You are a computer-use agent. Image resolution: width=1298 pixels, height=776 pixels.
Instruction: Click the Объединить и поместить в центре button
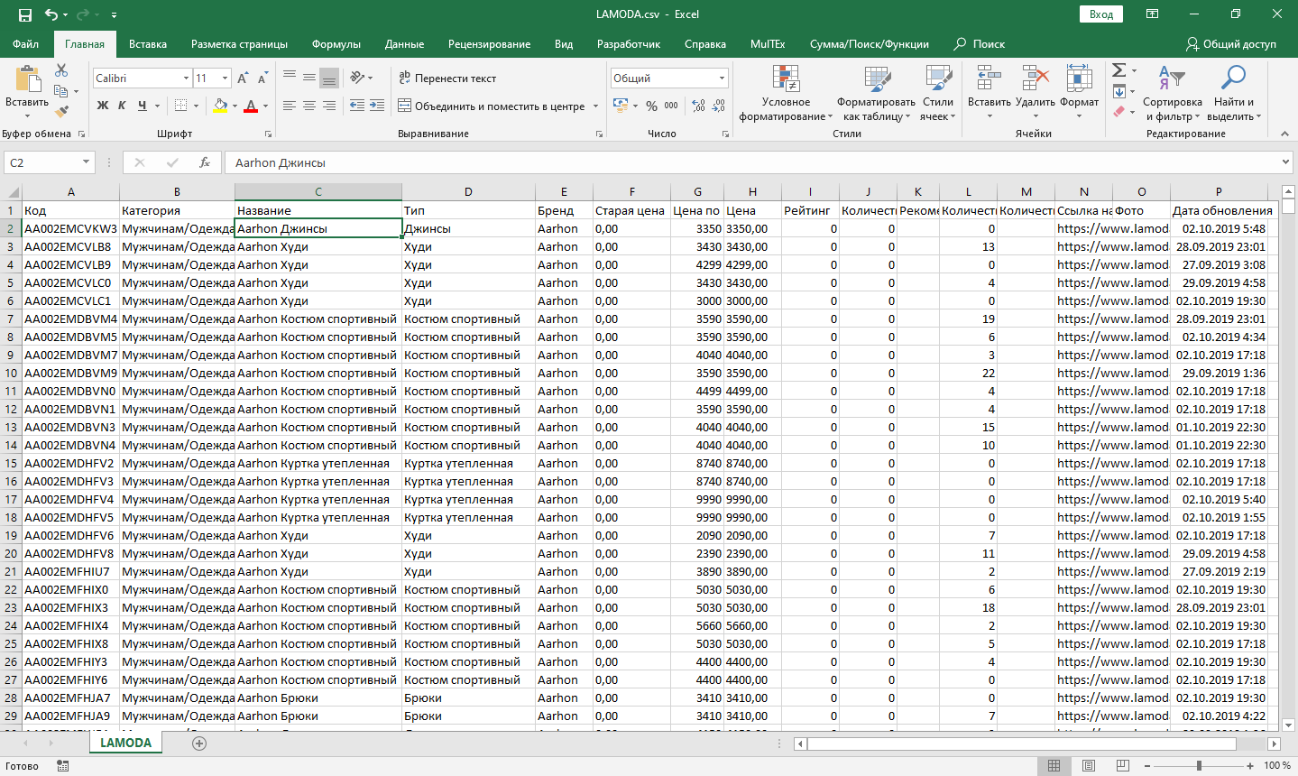point(492,106)
